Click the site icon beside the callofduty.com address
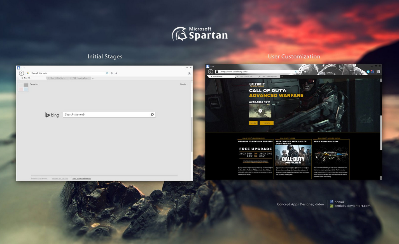Screen dimensions: 399x244 coord(217,72)
